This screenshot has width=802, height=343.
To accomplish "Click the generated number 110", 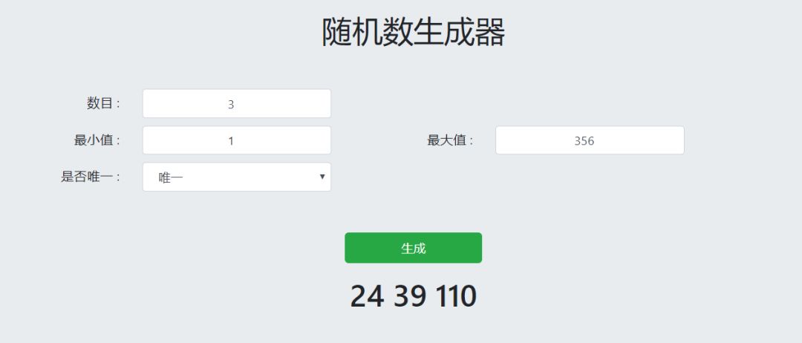I will pyautogui.click(x=456, y=296).
